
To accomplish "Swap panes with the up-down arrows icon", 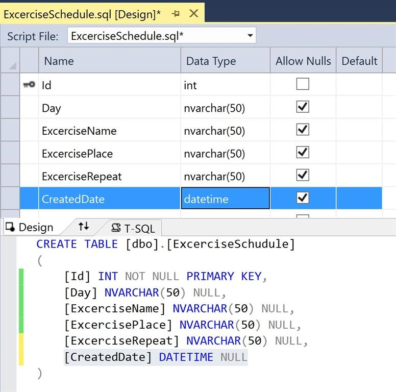I will pos(84,226).
